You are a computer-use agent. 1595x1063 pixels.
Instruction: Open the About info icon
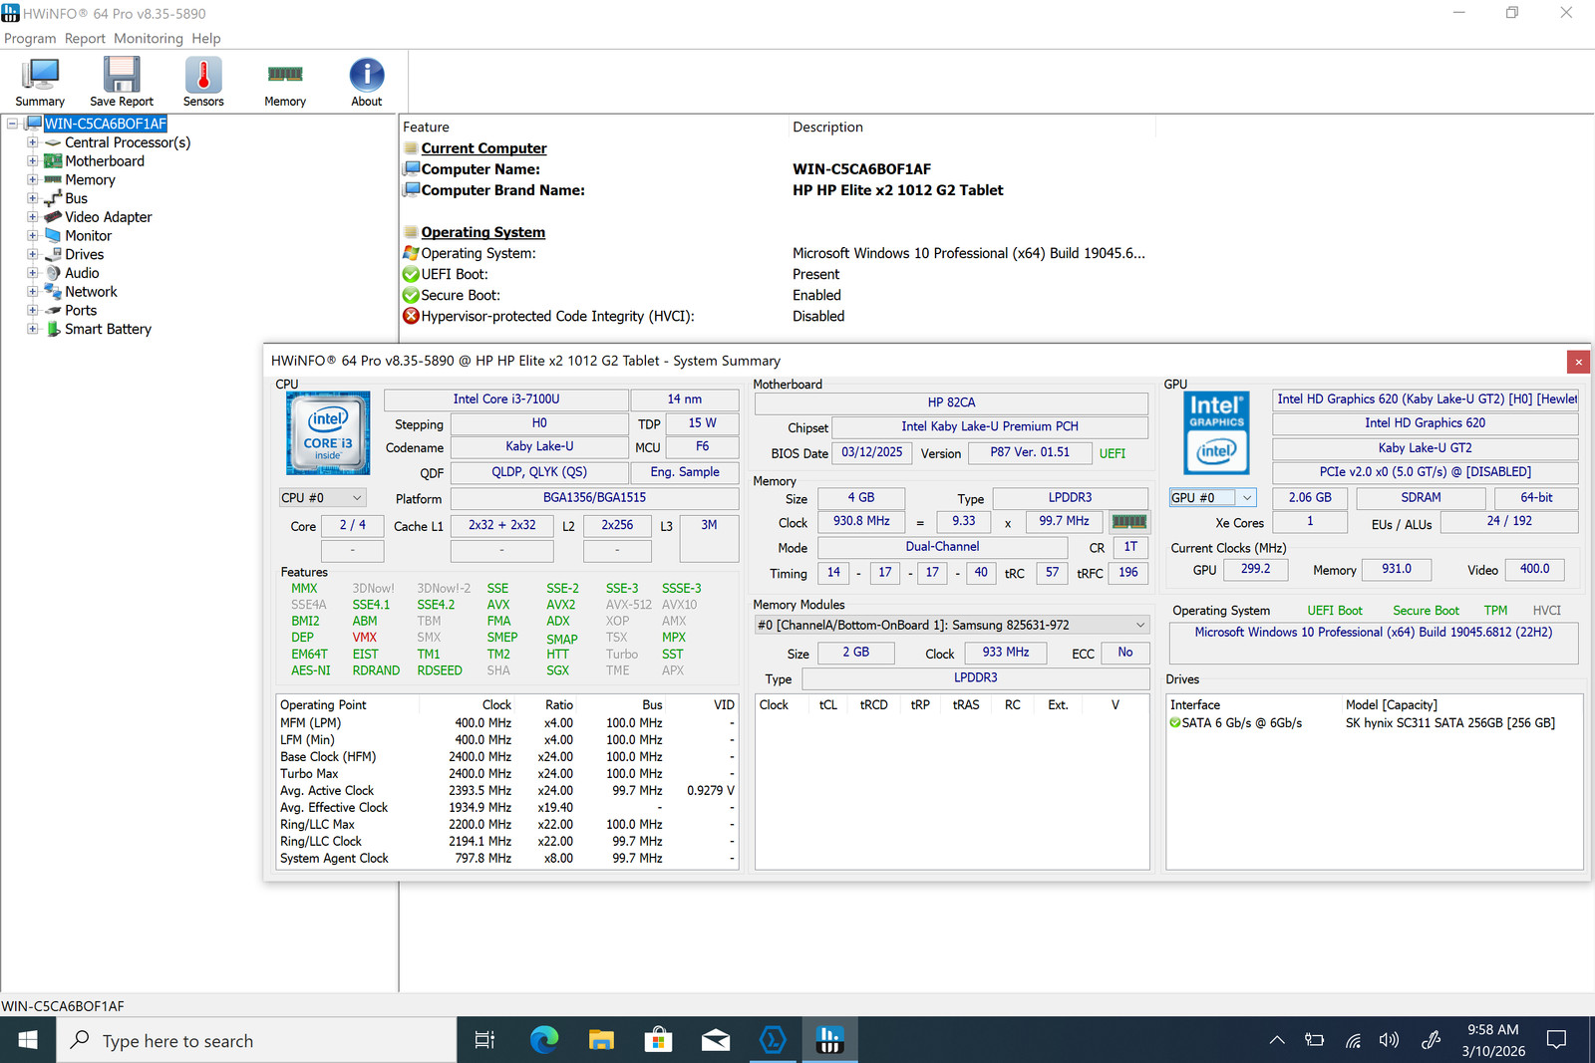(x=367, y=82)
